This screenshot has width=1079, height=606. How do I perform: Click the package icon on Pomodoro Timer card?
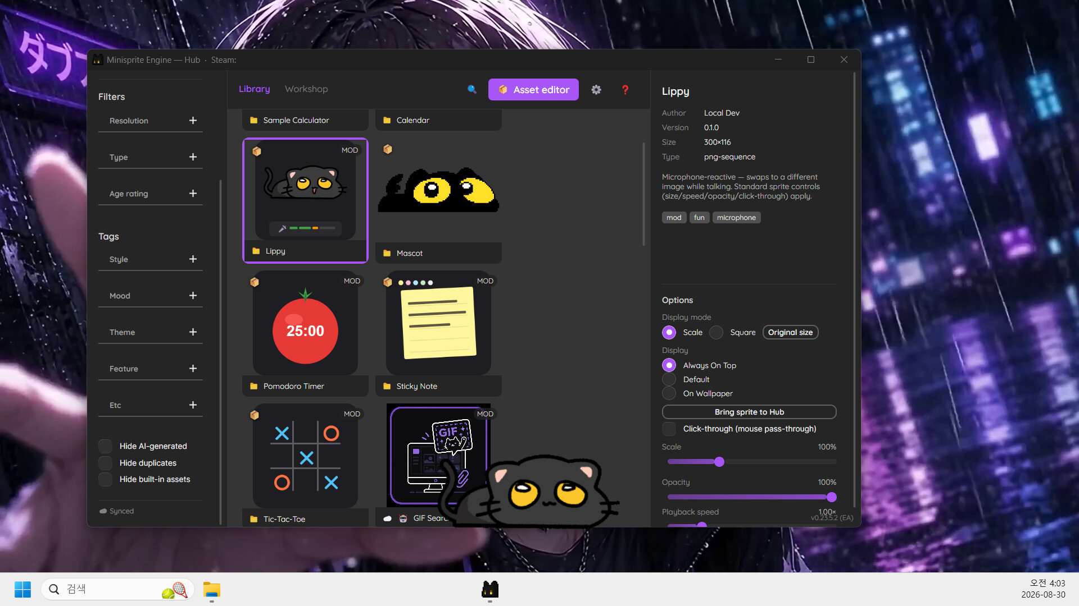(255, 282)
